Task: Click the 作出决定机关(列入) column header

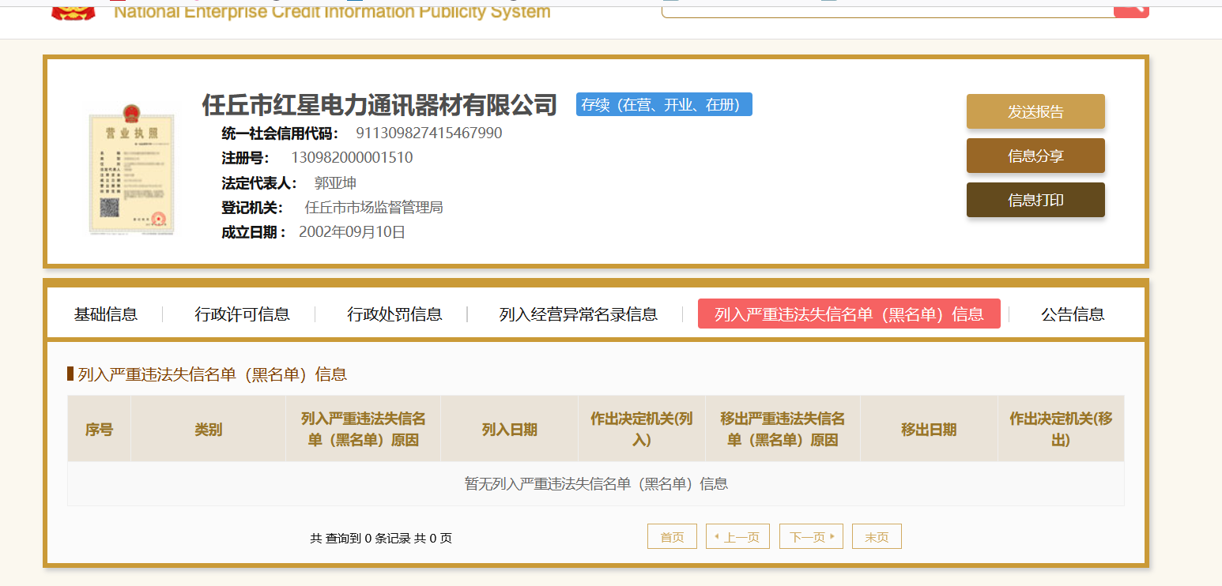Action: (x=641, y=429)
